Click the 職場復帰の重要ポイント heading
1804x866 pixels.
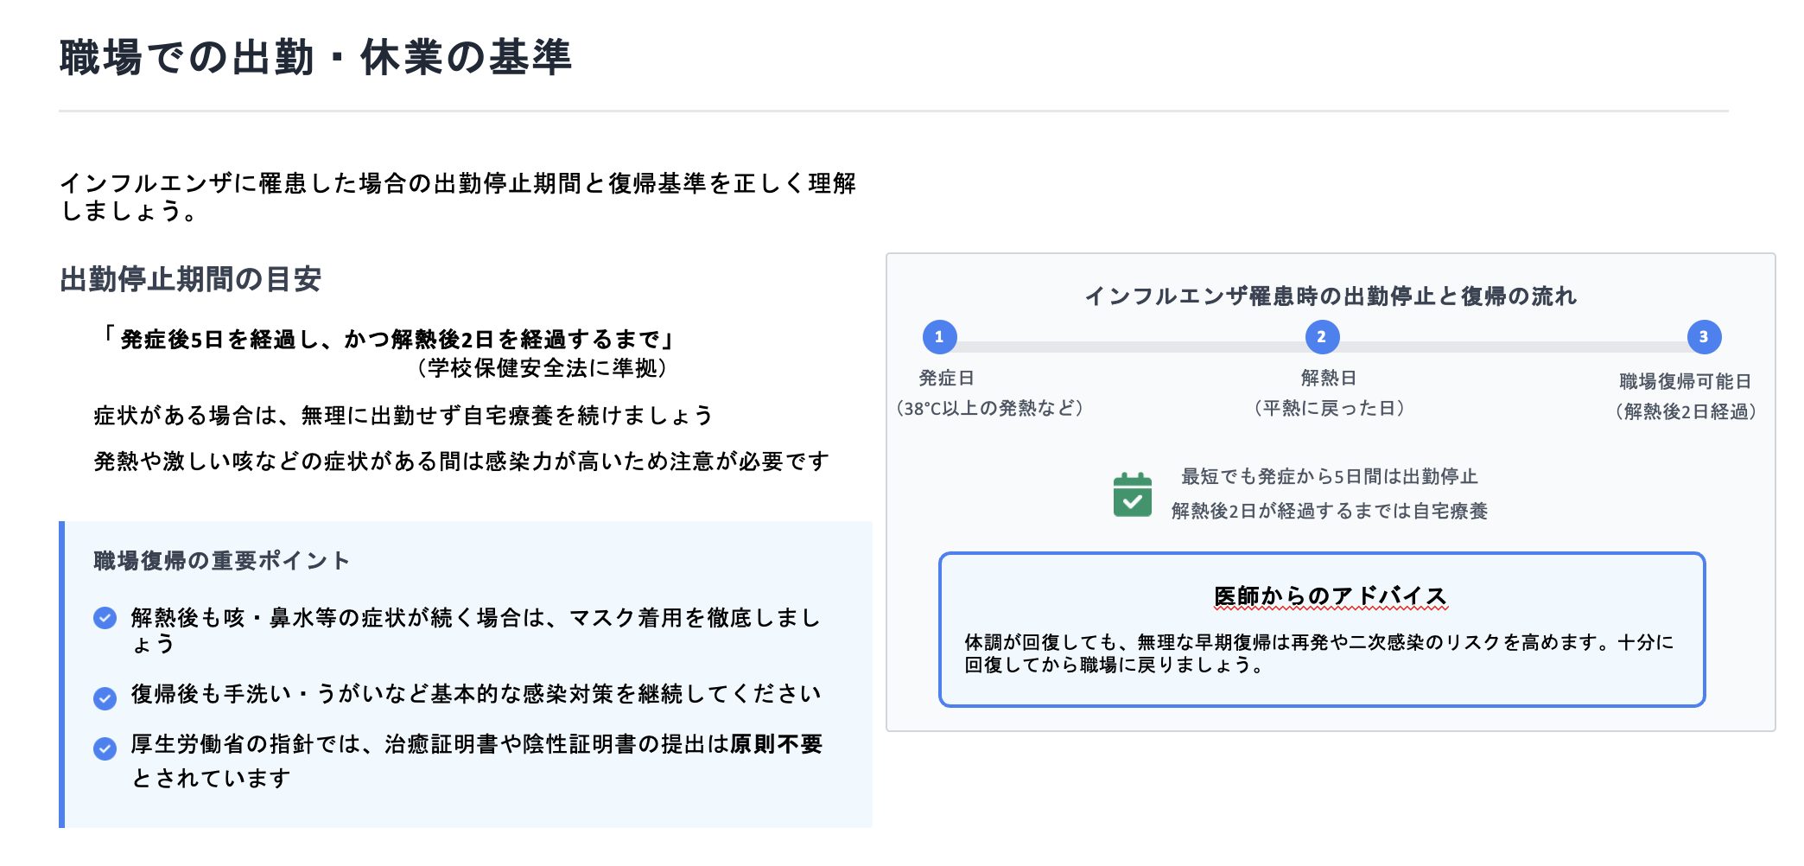[x=221, y=561]
